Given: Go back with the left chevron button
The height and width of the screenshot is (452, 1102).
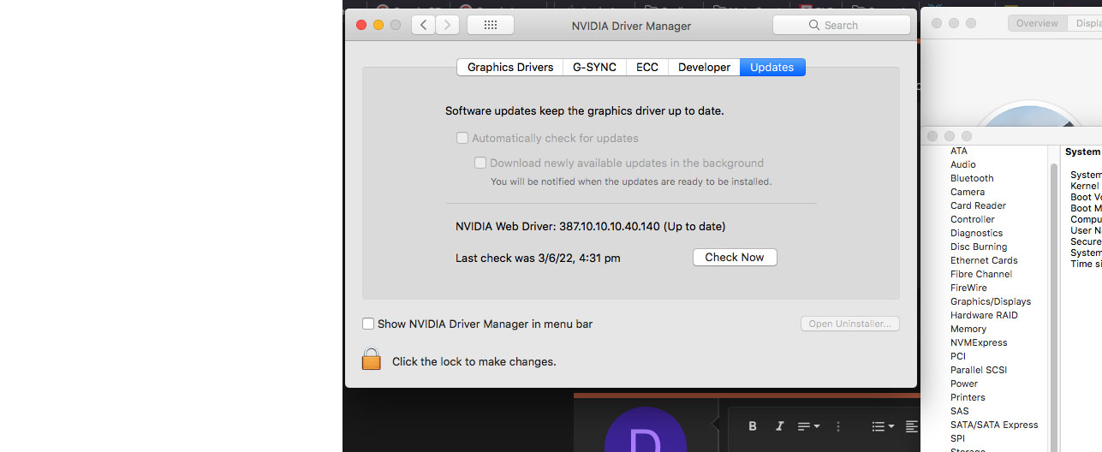Looking at the screenshot, I should point(423,25).
